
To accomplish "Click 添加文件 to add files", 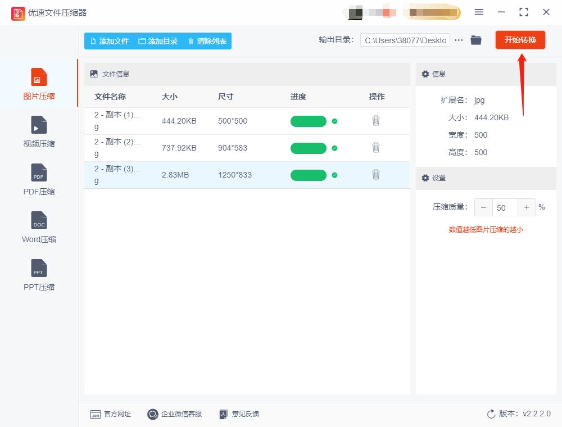I will tap(108, 40).
